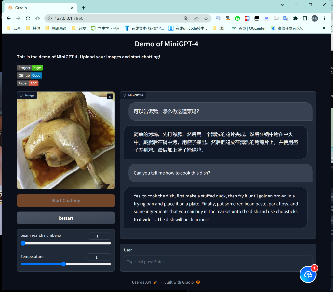The width and height of the screenshot is (333, 292).
Task: Click the black mask extension icon
Action: tap(257, 19)
